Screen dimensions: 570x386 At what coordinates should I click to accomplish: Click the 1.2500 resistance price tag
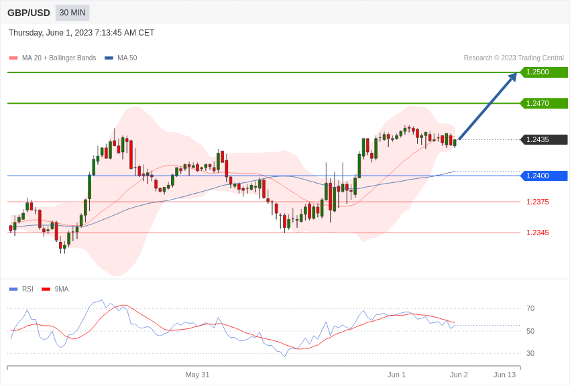(x=544, y=72)
